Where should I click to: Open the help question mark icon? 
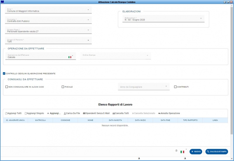click(x=176, y=151)
